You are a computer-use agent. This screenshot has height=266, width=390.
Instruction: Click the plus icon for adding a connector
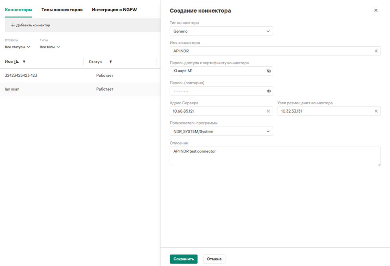coord(13,25)
